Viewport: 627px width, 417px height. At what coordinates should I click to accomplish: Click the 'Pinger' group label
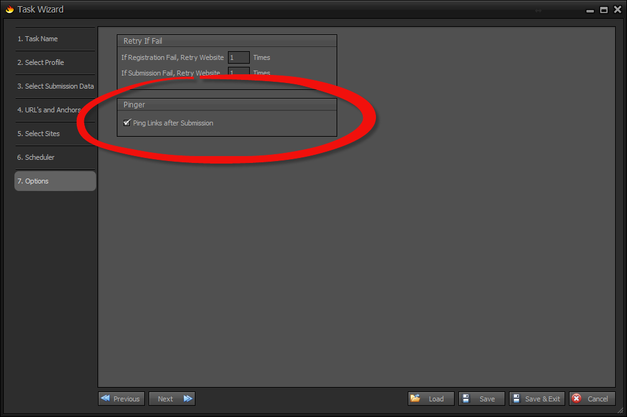coord(134,105)
